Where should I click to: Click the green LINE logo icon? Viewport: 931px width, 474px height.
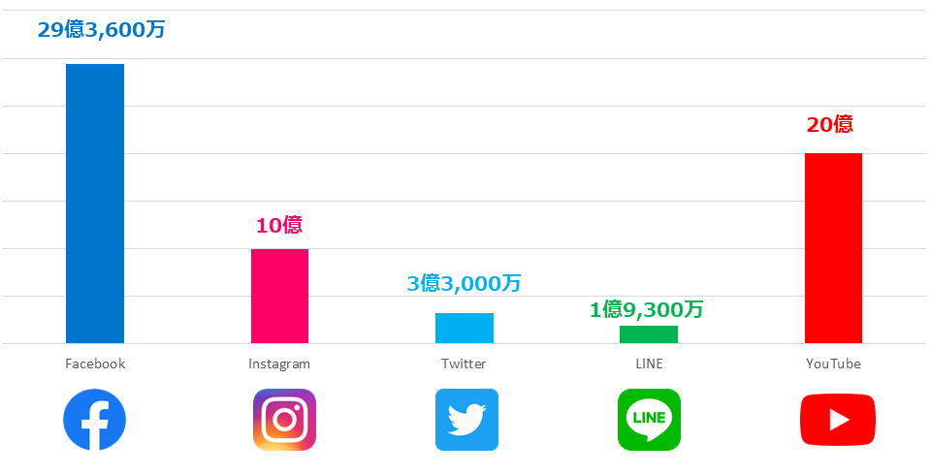coord(649,420)
